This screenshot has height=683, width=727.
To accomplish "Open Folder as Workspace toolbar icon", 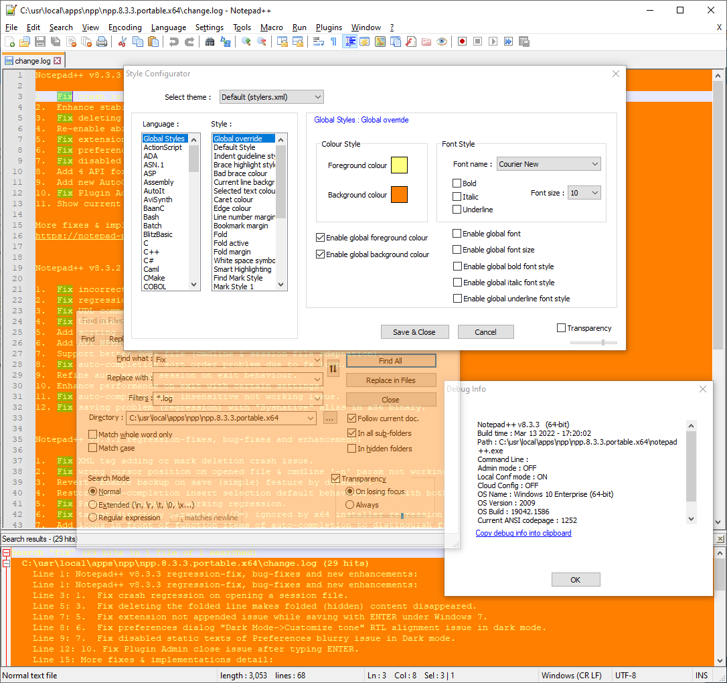I will 426,42.
